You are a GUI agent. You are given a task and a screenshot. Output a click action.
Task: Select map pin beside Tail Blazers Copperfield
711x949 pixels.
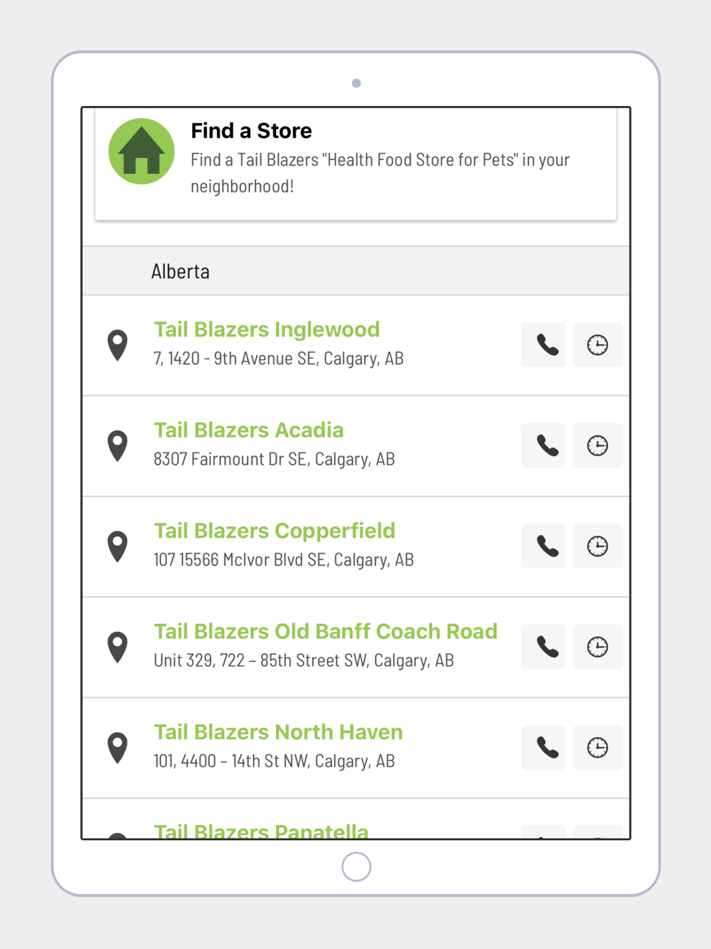117,547
